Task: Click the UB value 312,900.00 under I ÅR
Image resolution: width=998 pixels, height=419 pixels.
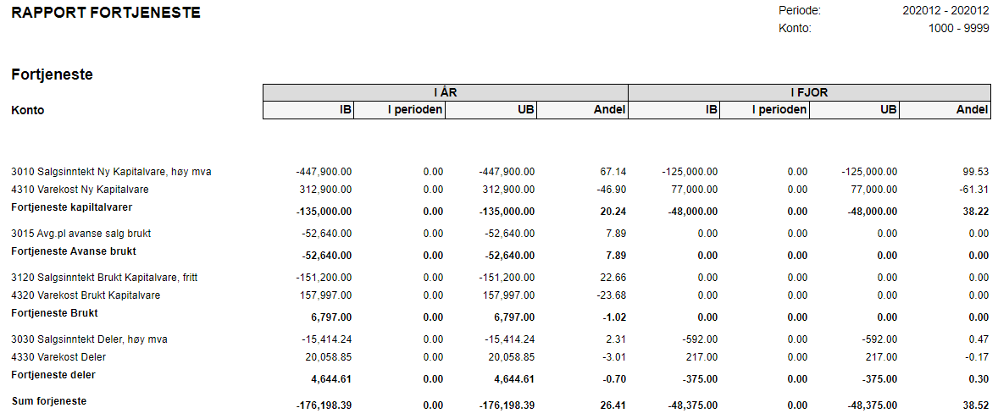Action: (x=508, y=190)
